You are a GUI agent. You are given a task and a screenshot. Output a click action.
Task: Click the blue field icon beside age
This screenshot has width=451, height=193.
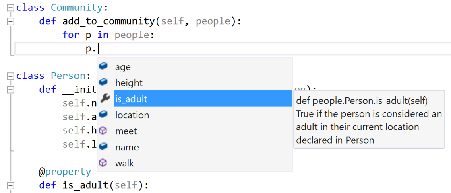click(103, 66)
